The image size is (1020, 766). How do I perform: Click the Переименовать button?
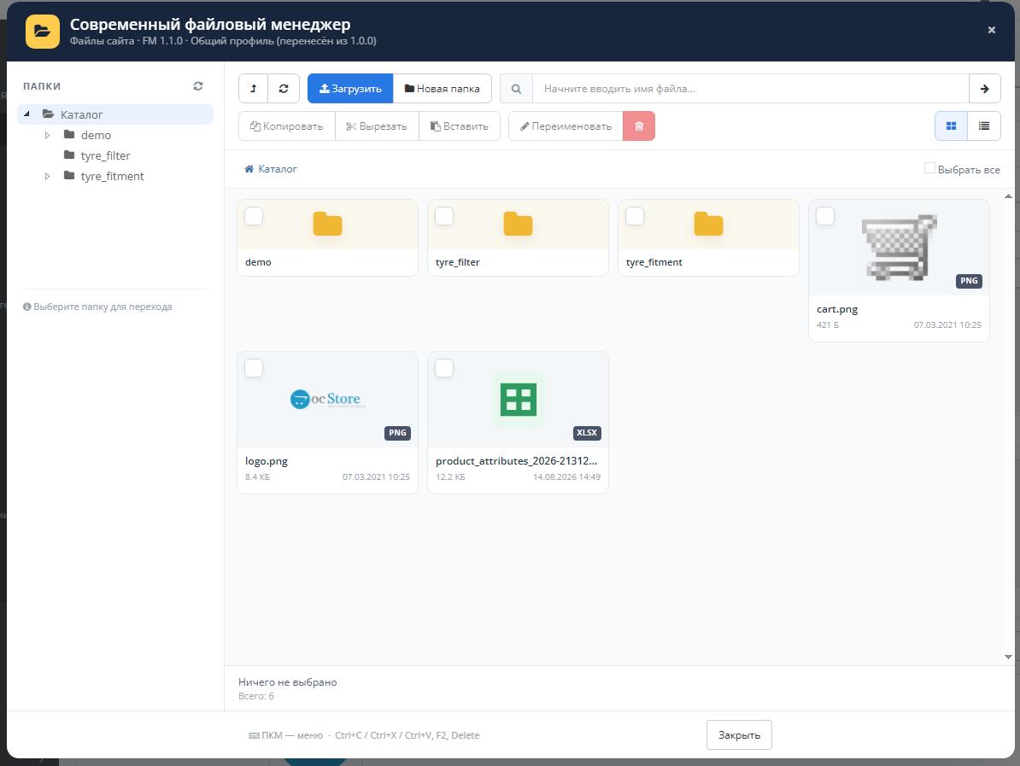click(566, 126)
